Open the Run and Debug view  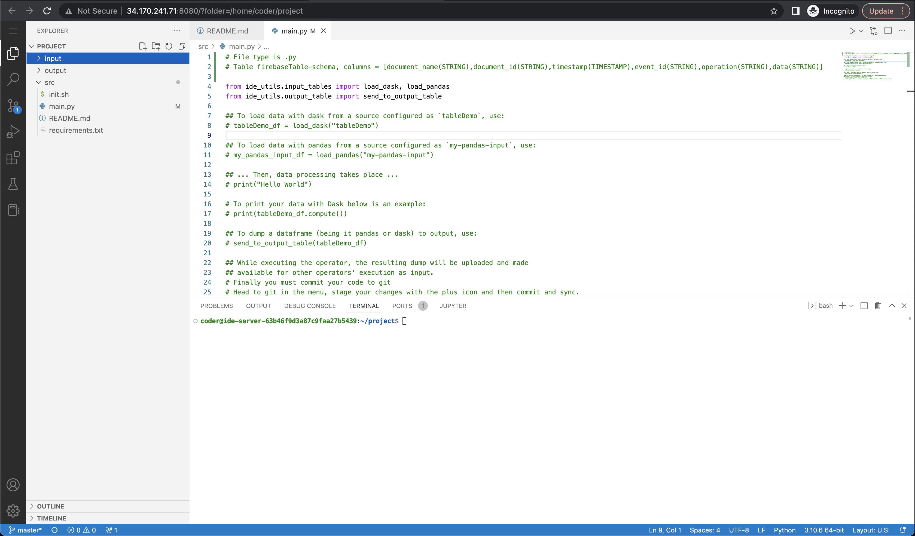click(x=13, y=132)
